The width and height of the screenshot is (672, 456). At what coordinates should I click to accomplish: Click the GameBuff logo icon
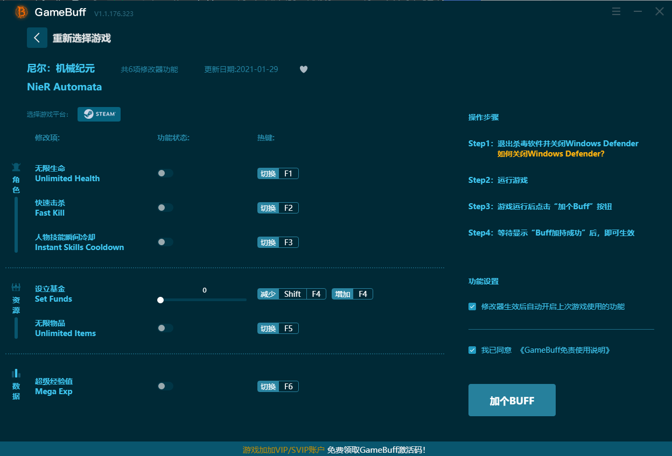(x=22, y=12)
